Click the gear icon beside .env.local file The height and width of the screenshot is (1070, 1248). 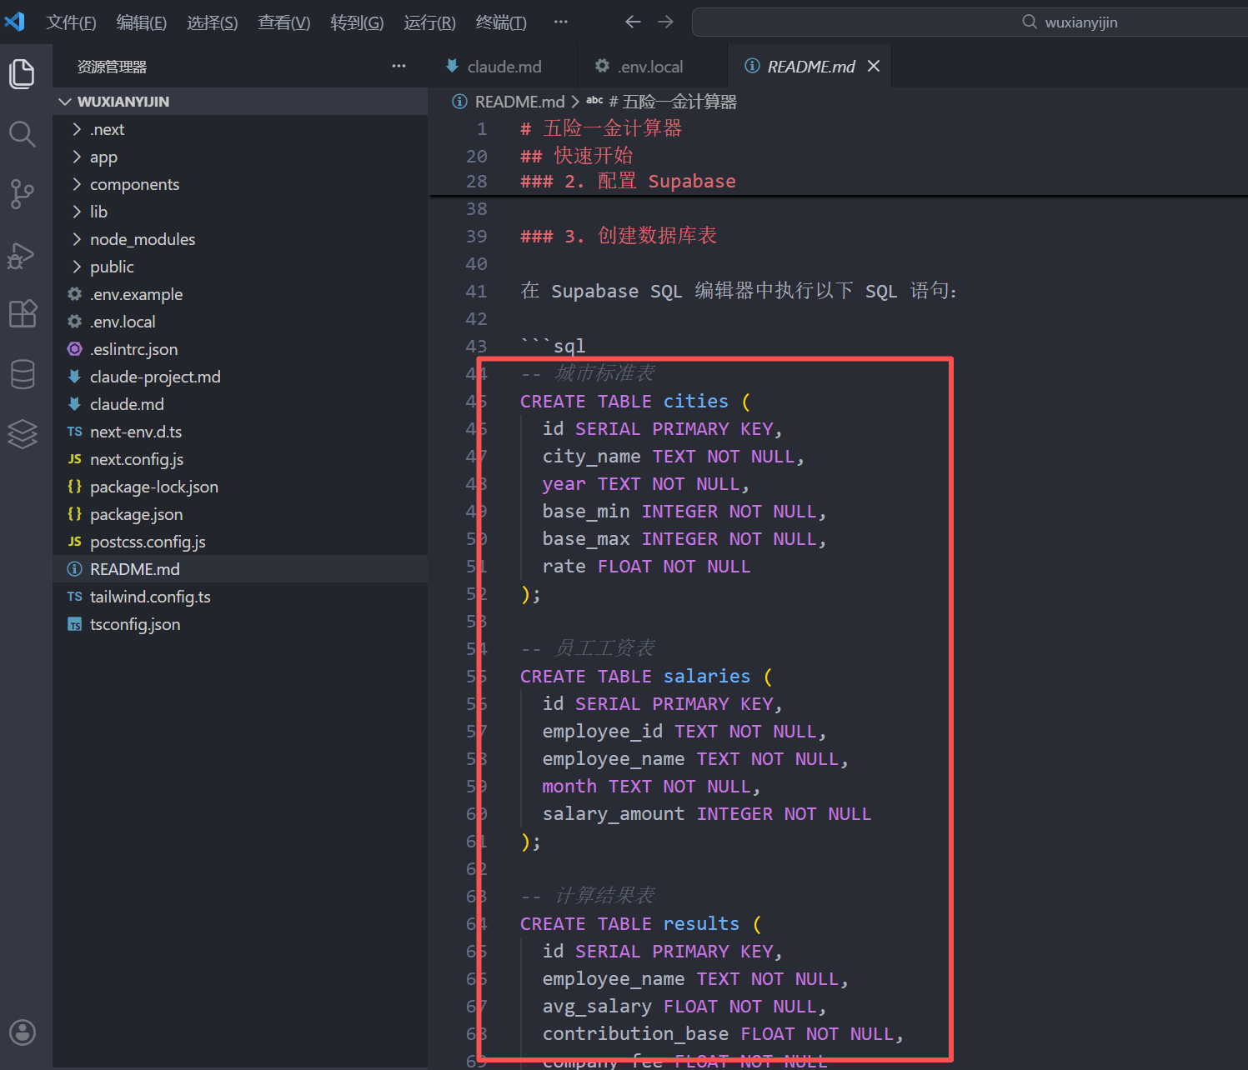tap(75, 322)
